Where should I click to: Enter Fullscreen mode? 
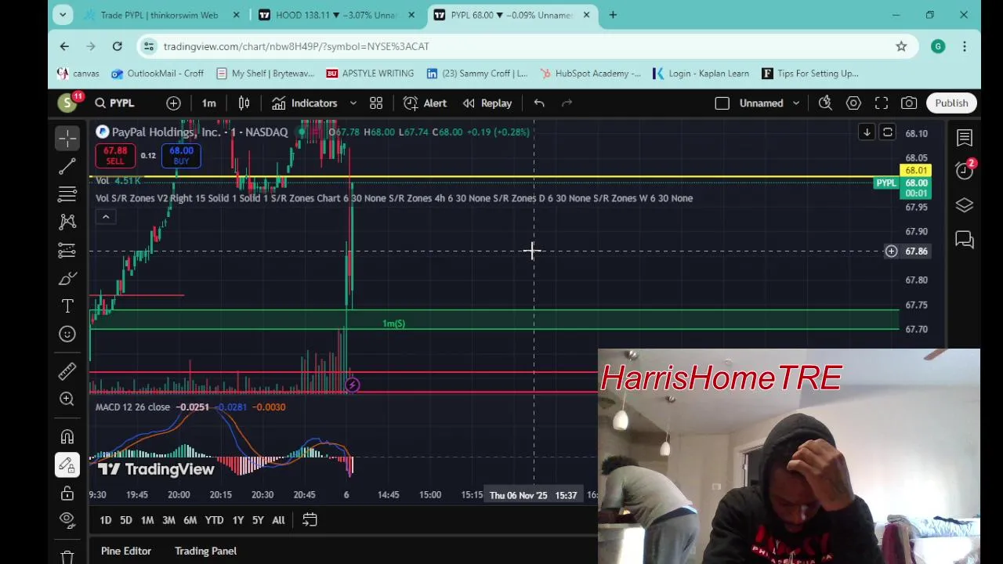pyautogui.click(x=882, y=103)
